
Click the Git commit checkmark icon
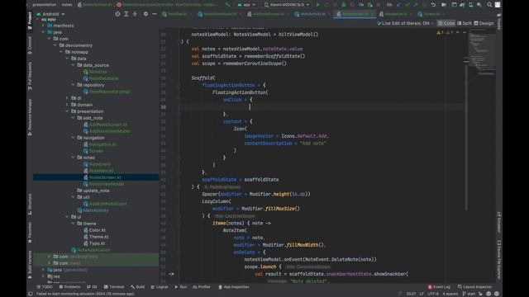click(407, 5)
